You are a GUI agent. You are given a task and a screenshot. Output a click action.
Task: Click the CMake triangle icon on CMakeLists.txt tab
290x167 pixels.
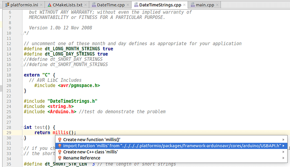tap(49, 5)
